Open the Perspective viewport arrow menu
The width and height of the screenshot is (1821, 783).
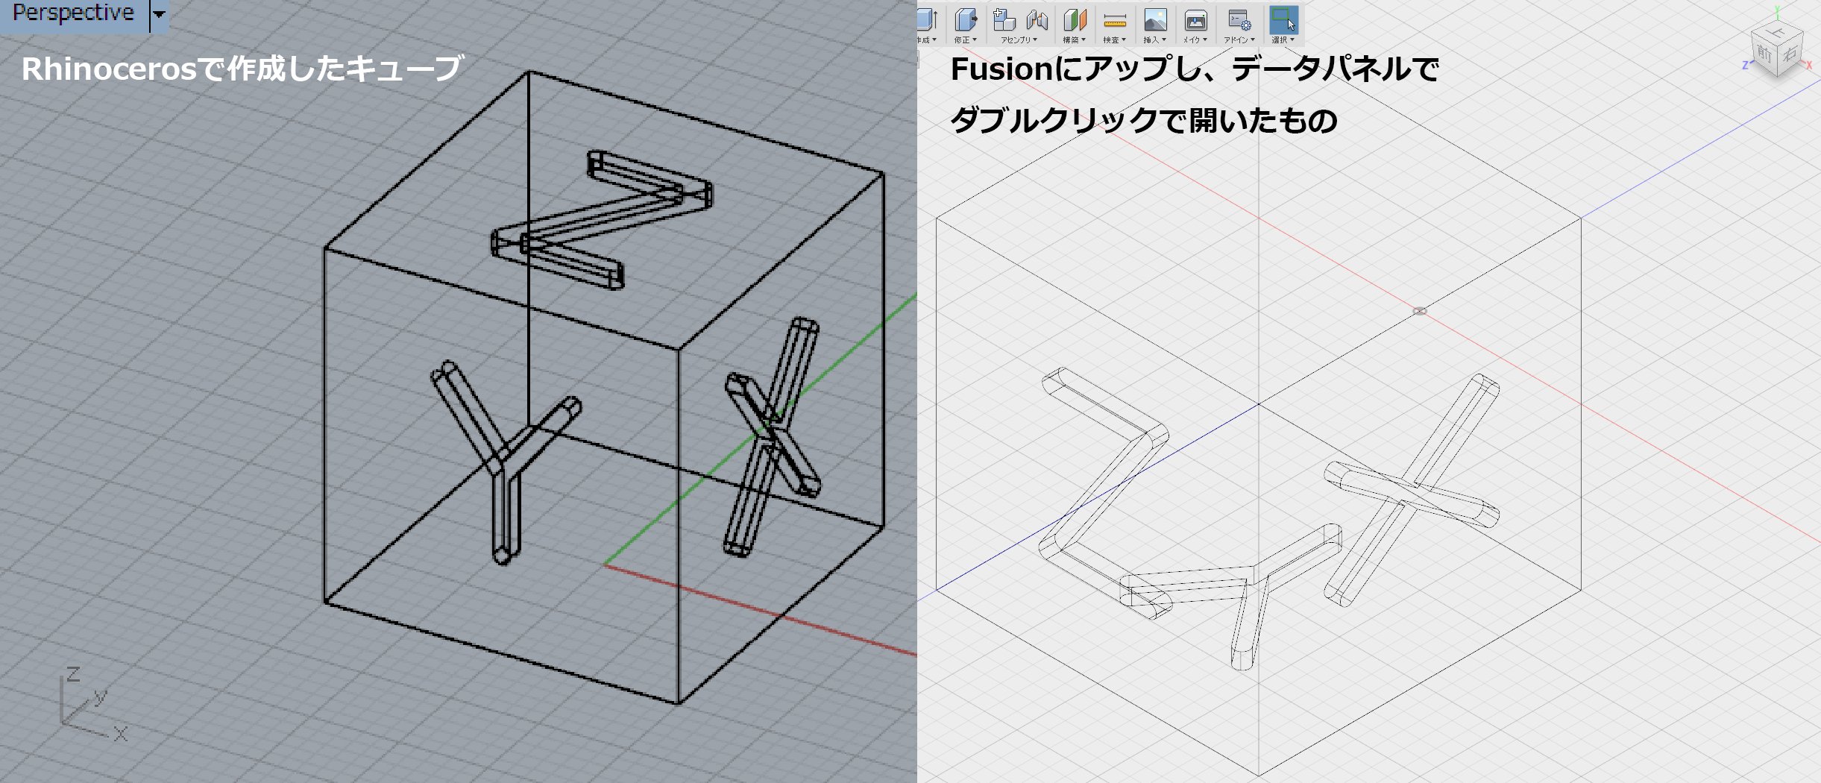pyautogui.click(x=159, y=13)
